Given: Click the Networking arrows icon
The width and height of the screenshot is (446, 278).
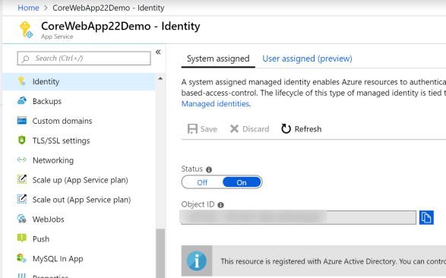Looking at the screenshot, I should tap(21, 160).
